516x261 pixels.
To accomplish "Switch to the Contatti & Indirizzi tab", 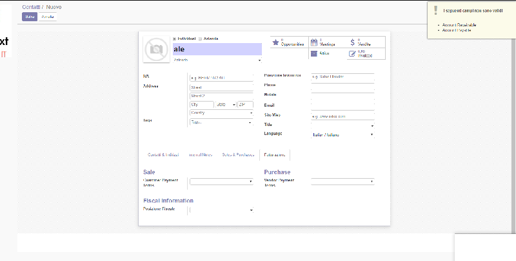I will 163,155.
